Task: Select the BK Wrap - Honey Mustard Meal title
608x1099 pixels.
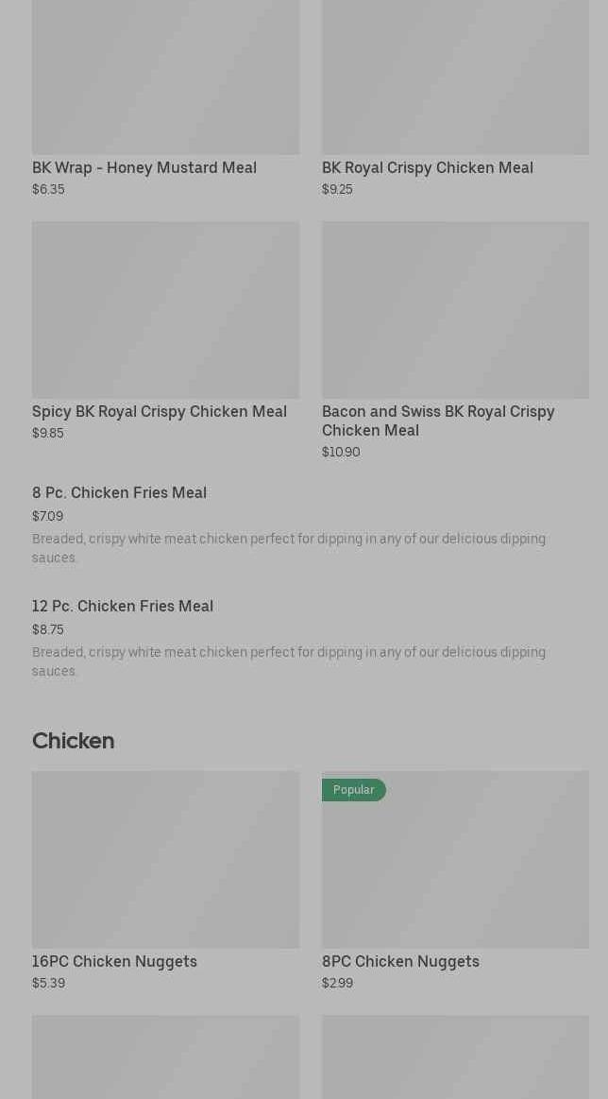Action: coord(144,167)
